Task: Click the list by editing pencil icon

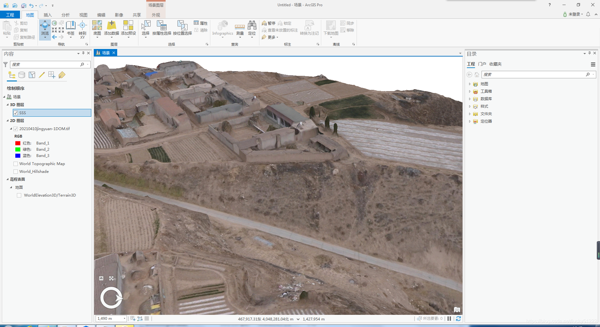Action: (x=42, y=75)
